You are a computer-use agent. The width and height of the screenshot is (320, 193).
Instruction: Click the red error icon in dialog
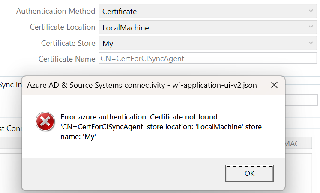[45, 122]
